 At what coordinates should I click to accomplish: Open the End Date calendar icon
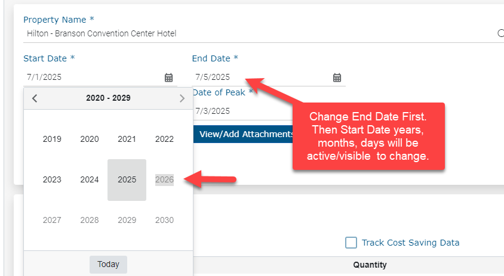pos(337,77)
